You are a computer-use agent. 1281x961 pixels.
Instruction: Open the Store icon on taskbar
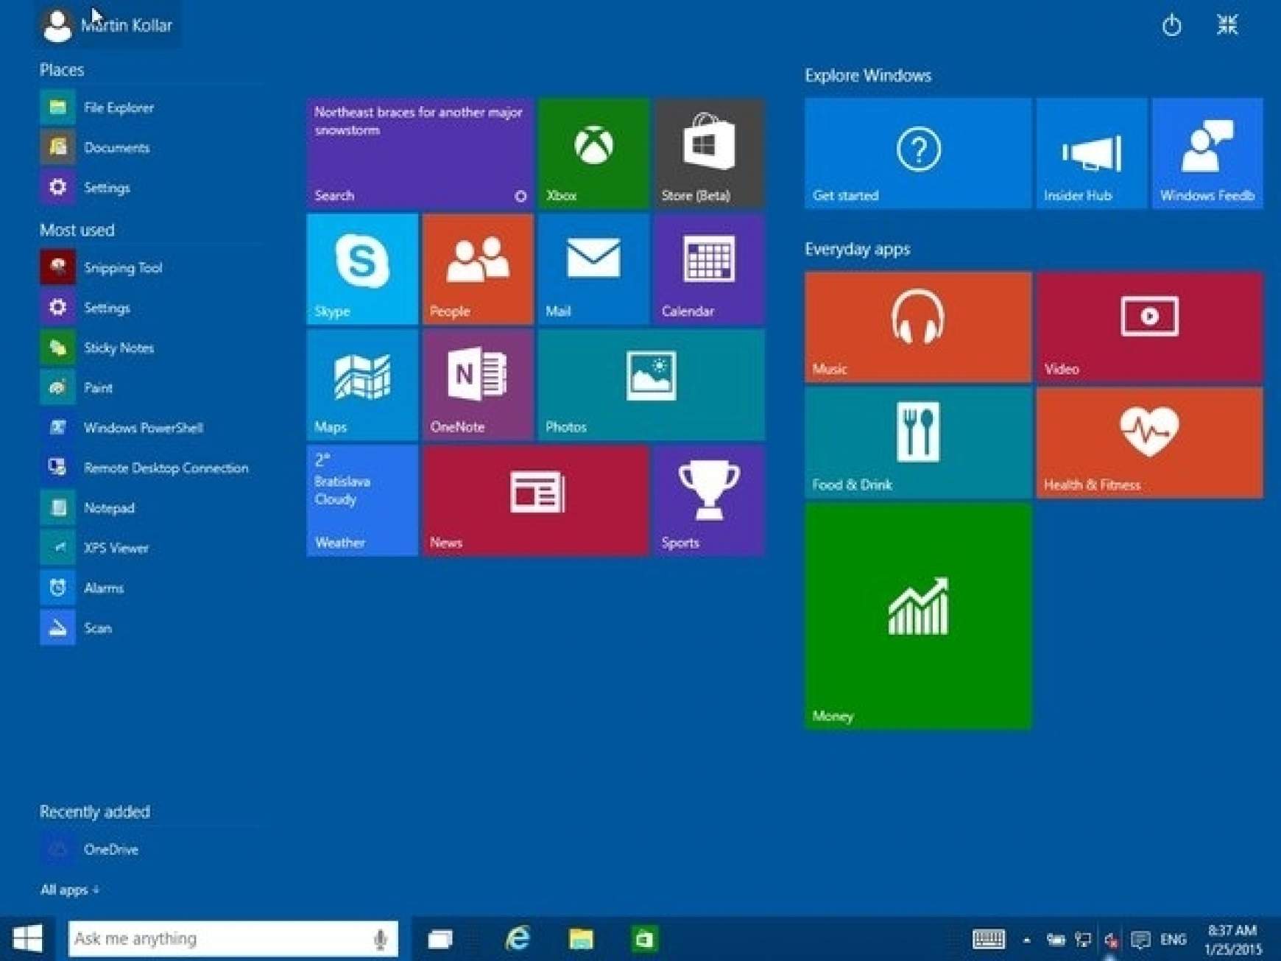coord(644,939)
